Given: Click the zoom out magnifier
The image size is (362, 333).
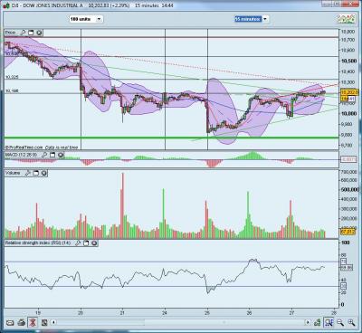Looking at the screenshot, I should (x=340, y=323).
